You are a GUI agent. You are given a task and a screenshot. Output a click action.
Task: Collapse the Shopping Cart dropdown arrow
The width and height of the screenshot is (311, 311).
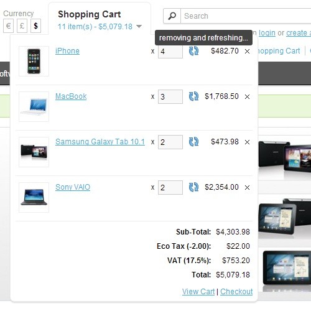[139, 27]
